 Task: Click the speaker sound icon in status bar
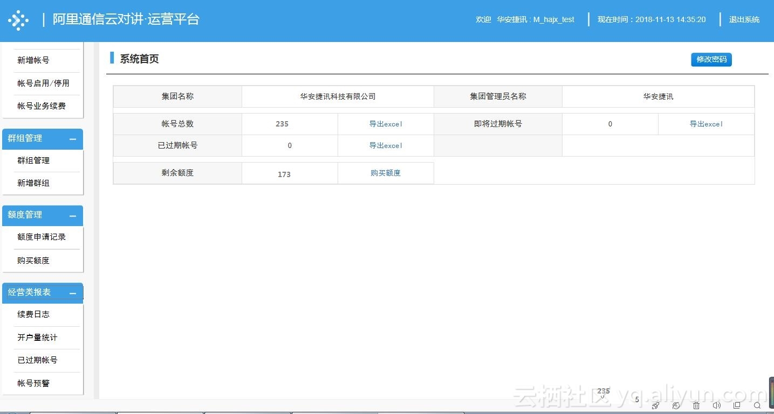coord(717,405)
